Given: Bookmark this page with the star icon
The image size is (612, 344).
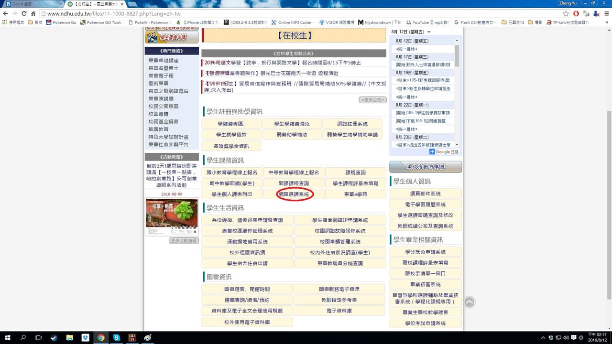Looking at the screenshot, I should pos(566,13).
